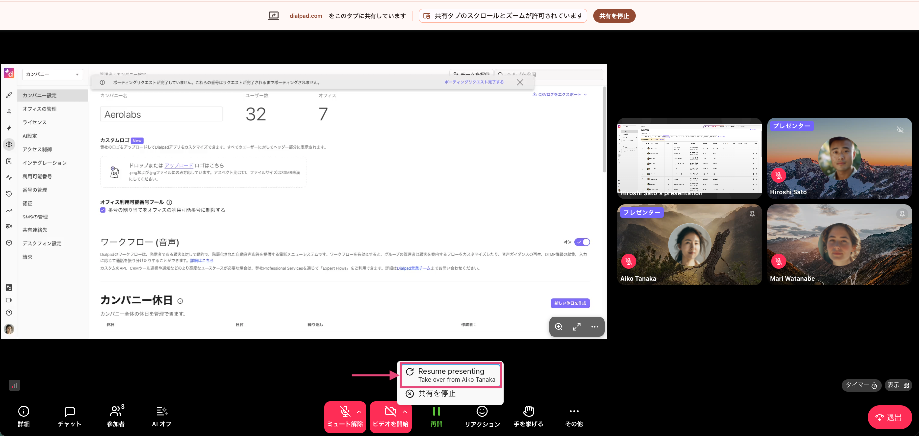Zoom in on the shared presentation

point(559,327)
